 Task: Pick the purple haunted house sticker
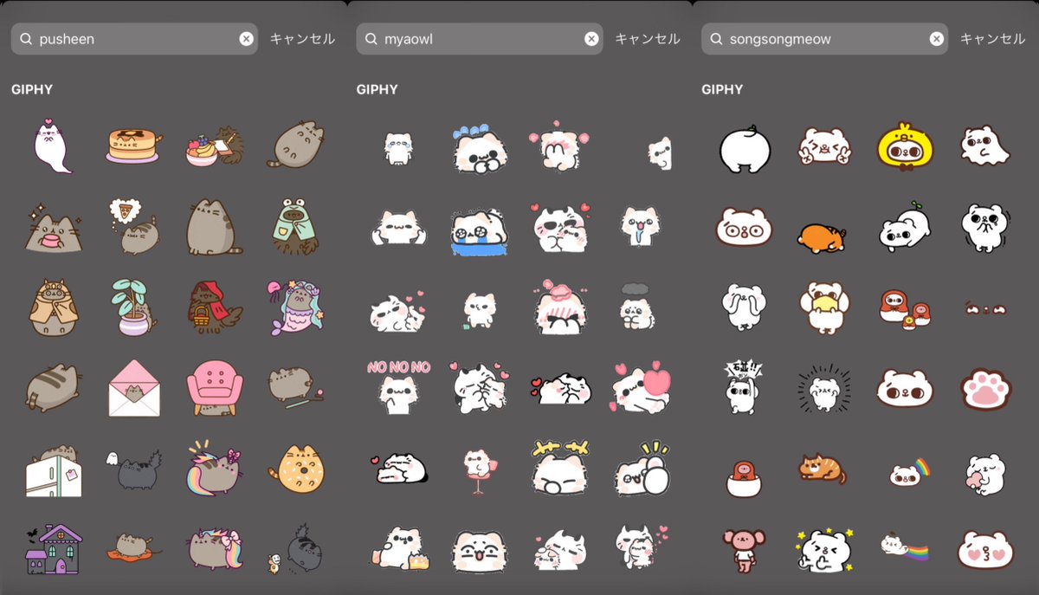pos(53,550)
